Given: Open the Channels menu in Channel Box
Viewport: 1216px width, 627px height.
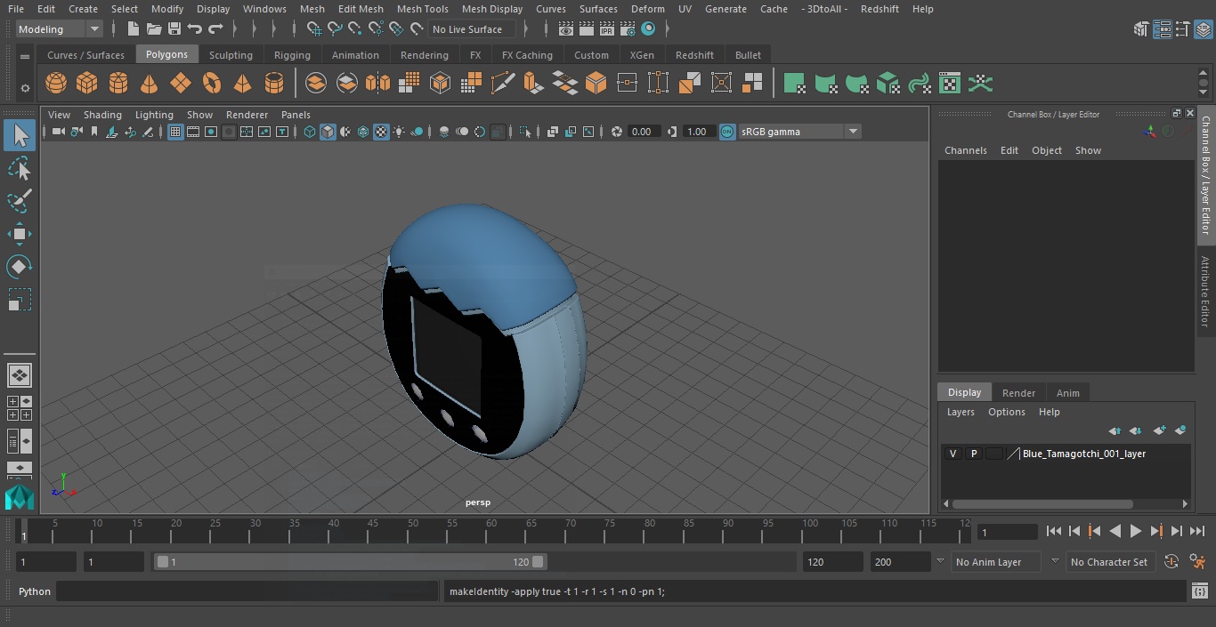Looking at the screenshot, I should [965, 150].
